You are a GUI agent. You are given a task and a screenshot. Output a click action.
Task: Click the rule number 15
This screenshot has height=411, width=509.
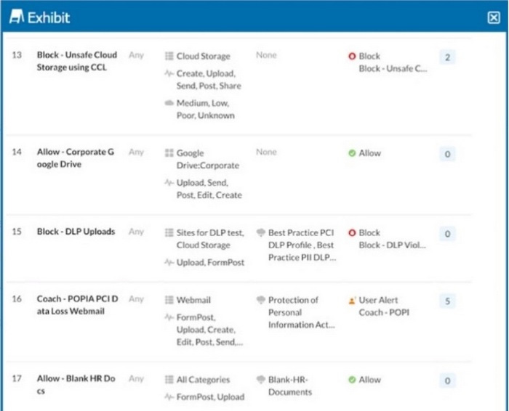(17, 232)
